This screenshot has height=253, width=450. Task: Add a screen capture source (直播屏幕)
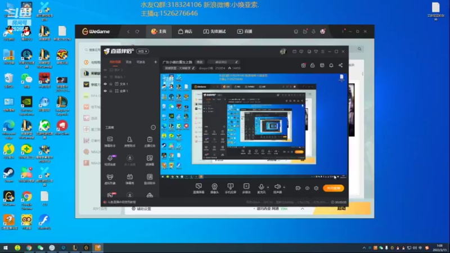[199, 188]
